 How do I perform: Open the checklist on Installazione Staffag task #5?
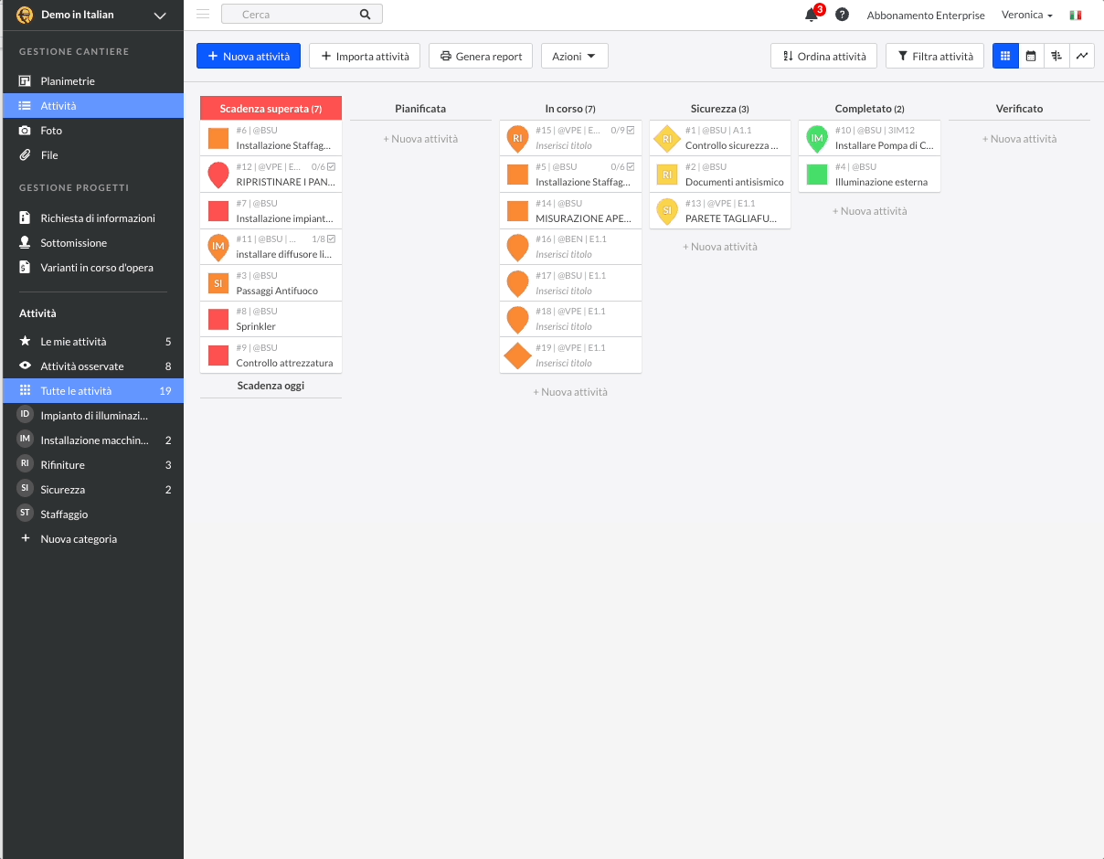click(x=621, y=166)
